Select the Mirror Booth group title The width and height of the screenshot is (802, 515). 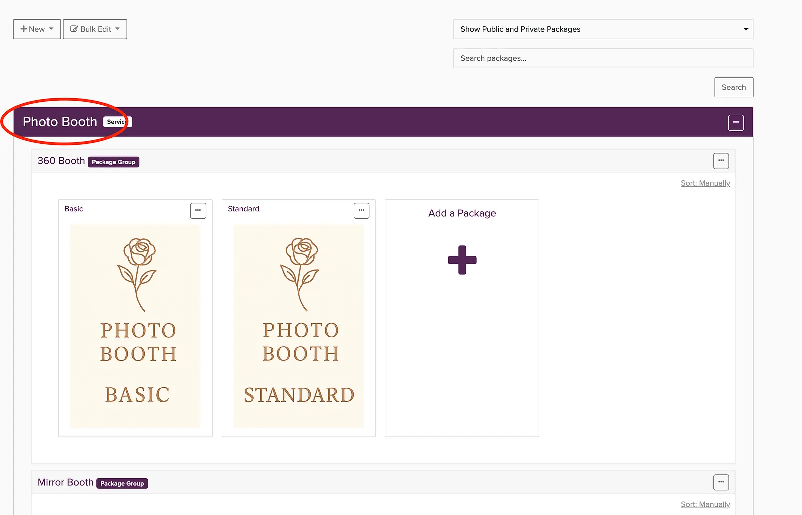coord(66,482)
